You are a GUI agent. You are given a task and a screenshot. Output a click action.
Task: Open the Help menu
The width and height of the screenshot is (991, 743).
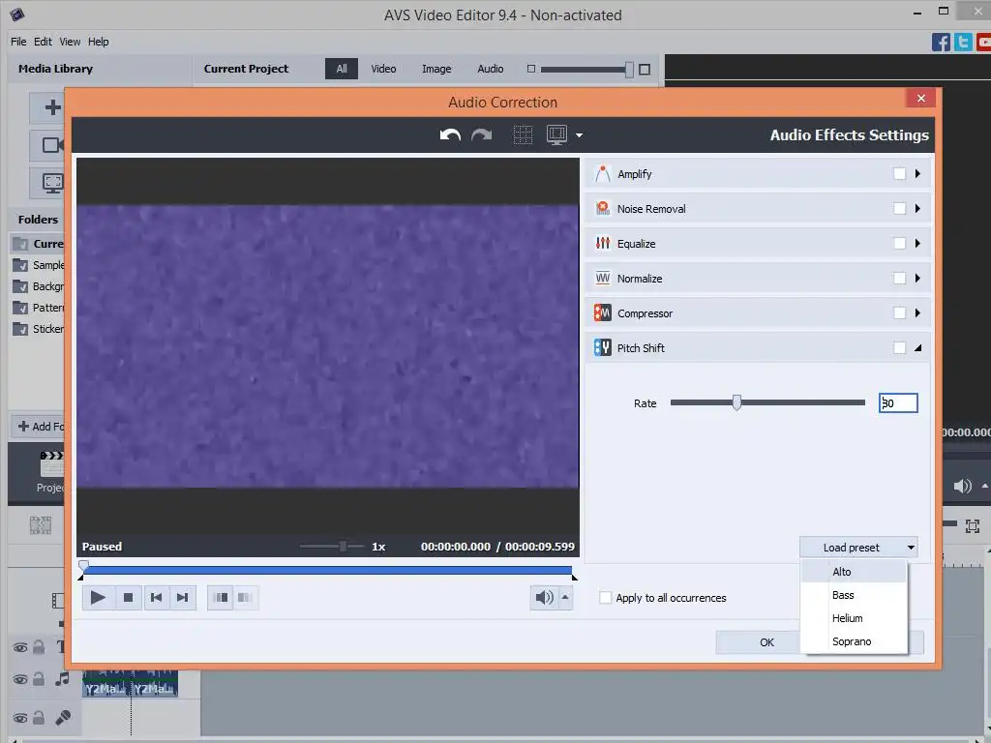click(x=98, y=42)
